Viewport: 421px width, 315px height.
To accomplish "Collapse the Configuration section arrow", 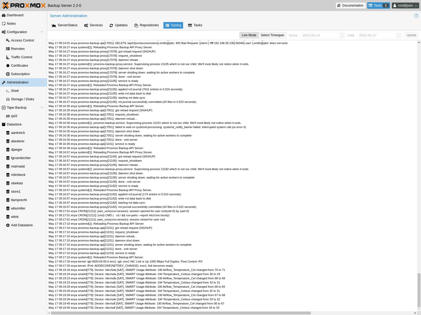I will 42,32.
